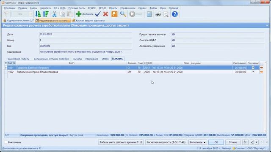
Task: Click Табель учета рабочего времени Т-13 button
Action: (121, 142)
